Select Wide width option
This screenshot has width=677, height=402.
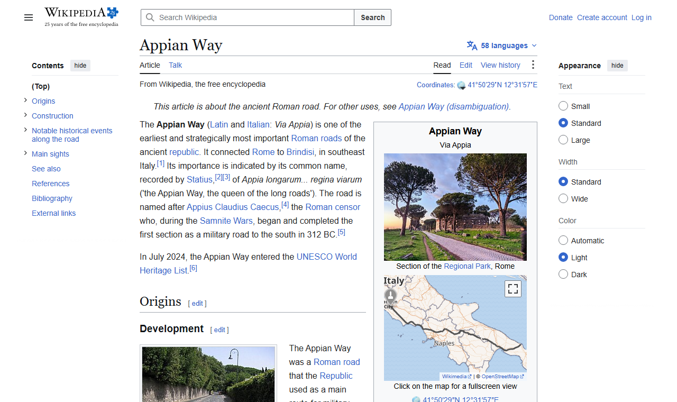coord(563,198)
